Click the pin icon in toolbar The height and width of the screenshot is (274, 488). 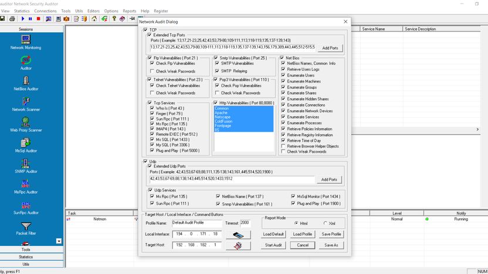133,19
